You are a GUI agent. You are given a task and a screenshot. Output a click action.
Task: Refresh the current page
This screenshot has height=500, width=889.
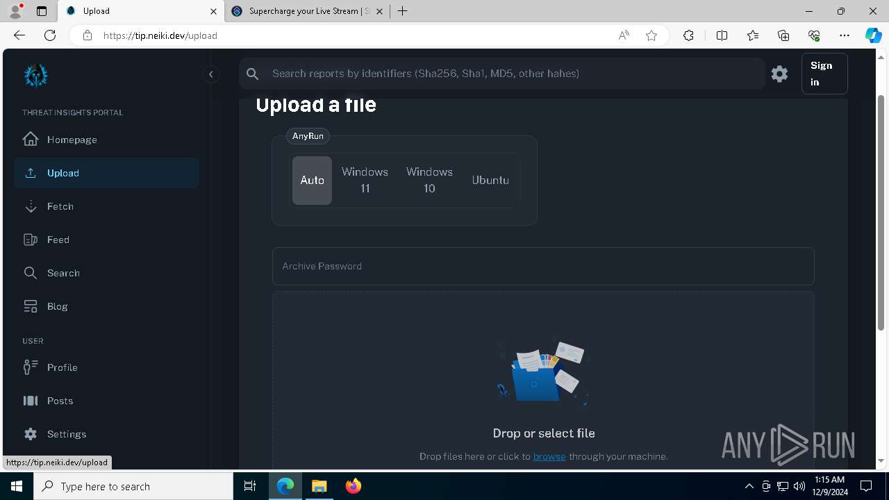50,35
